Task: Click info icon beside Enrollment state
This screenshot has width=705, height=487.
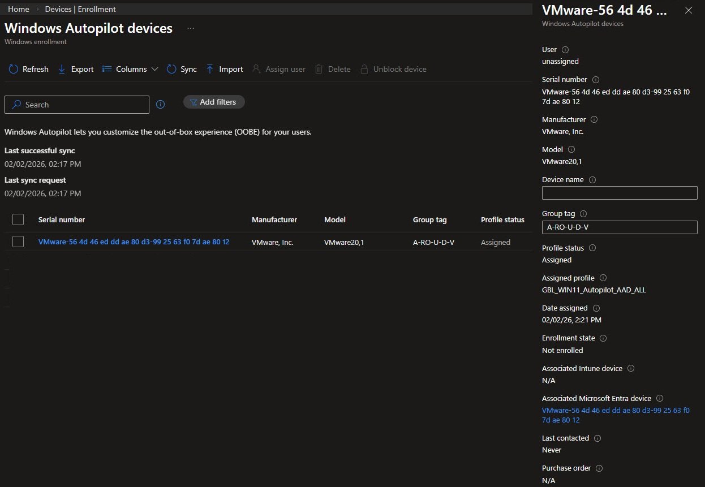Action: click(603, 338)
